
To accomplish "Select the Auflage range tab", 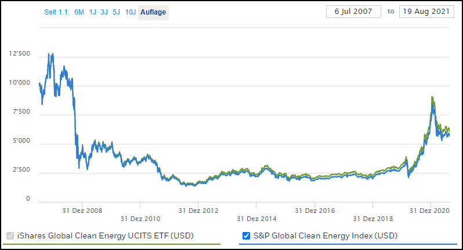I will point(153,12).
